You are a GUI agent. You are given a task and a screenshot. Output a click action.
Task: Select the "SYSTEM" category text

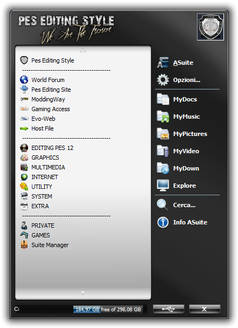[x=42, y=196]
